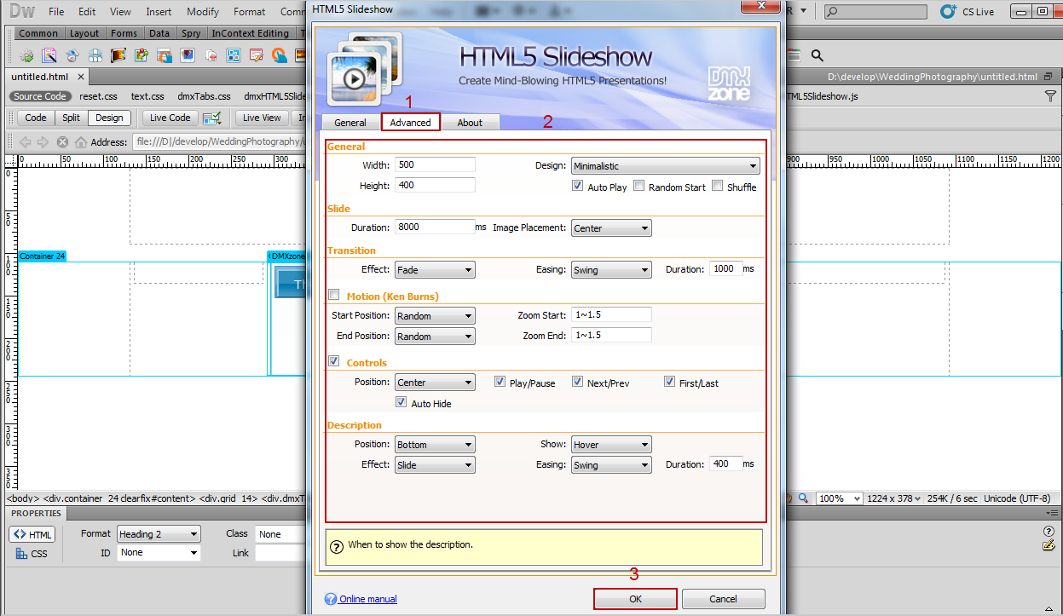The width and height of the screenshot is (1063, 616).
Task: Click the help question mark in Properties
Action: 1049,531
